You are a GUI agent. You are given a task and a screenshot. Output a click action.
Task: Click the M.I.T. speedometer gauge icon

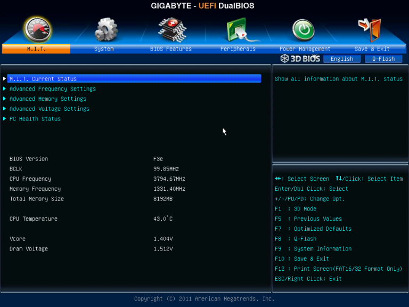38,30
